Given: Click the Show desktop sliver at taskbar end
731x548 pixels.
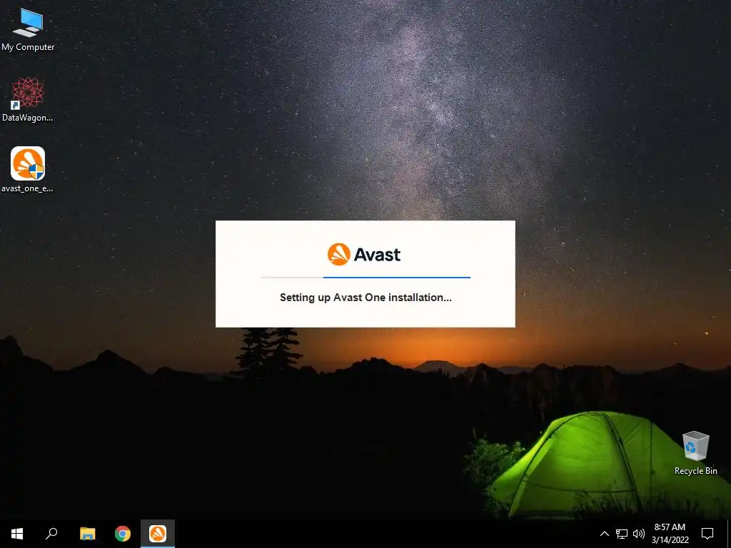Looking at the screenshot, I should pos(729,534).
